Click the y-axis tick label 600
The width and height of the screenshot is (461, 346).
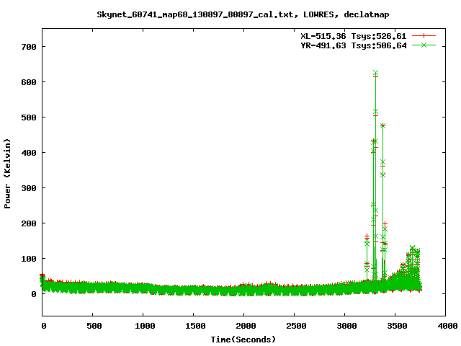[x=29, y=82]
